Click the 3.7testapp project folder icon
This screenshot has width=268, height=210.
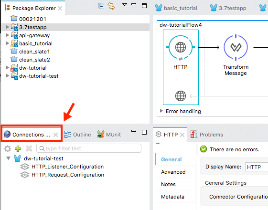[14, 27]
